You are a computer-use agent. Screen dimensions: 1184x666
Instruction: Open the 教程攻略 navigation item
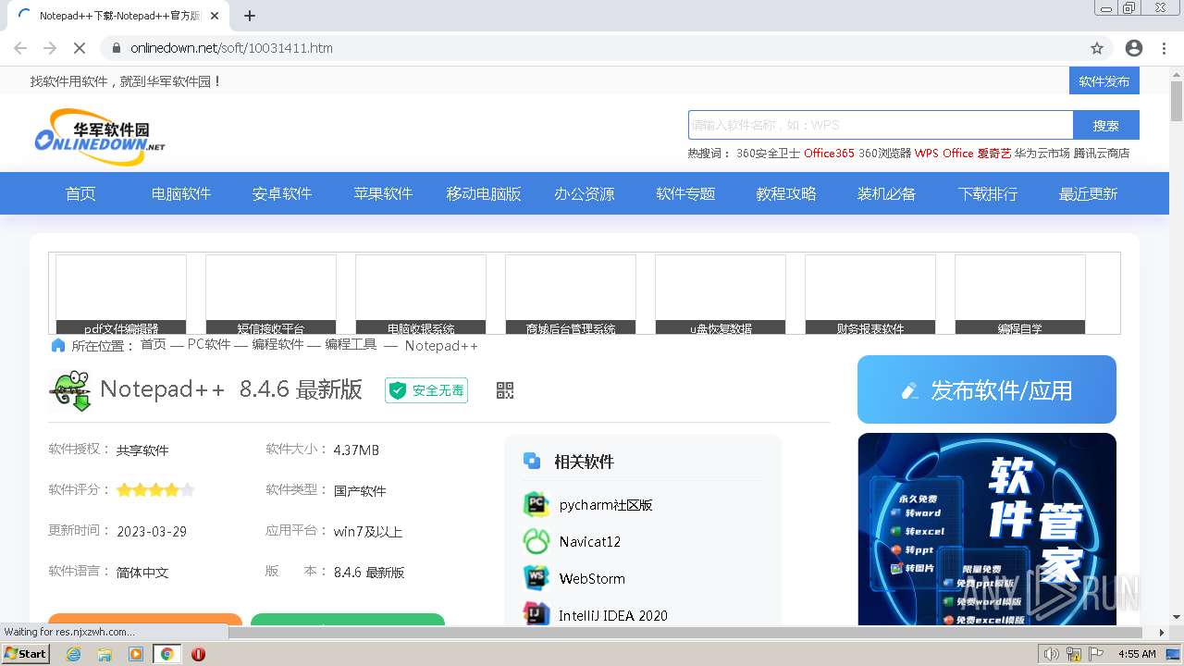tap(786, 193)
